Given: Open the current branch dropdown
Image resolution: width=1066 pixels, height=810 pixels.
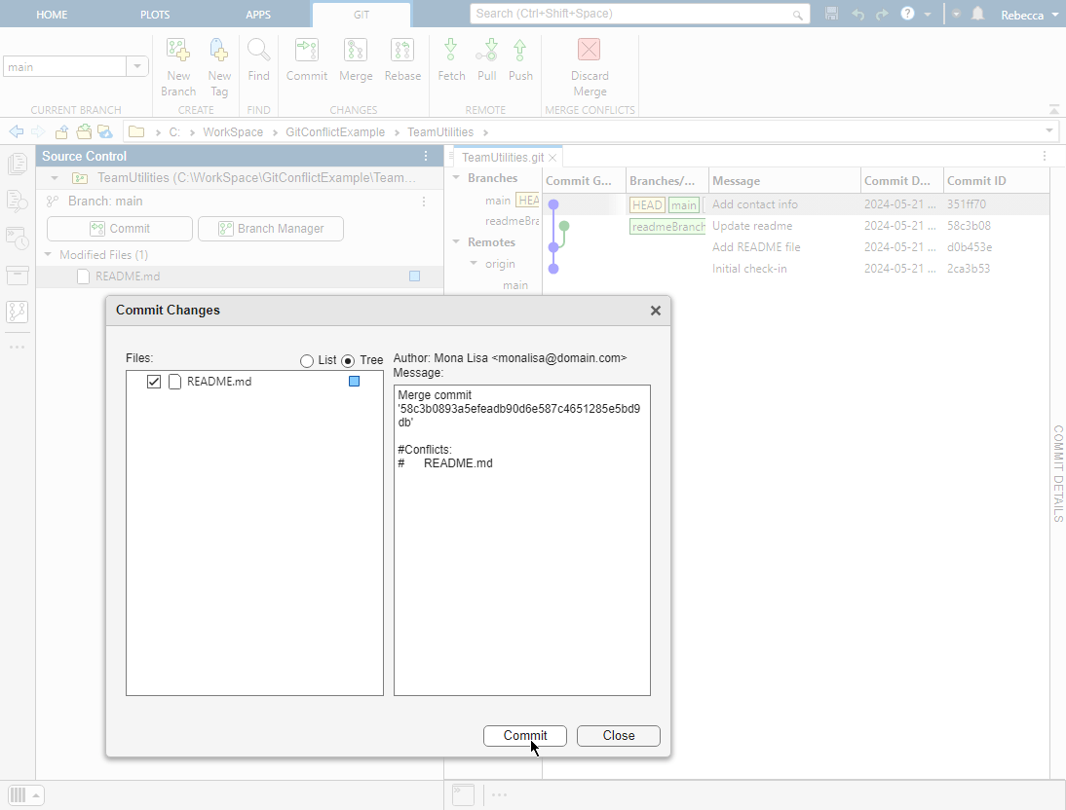Looking at the screenshot, I should point(138,67).
